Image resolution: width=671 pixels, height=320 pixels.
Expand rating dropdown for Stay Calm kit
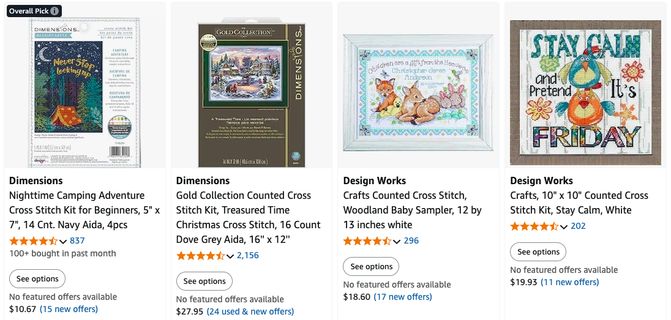pos(564,226)
